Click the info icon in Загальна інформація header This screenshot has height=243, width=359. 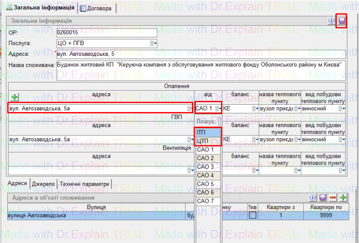[x=332, y=21]
